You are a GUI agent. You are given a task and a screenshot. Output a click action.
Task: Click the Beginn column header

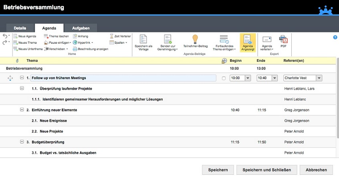pyautogui.click(x=236, y=61)
